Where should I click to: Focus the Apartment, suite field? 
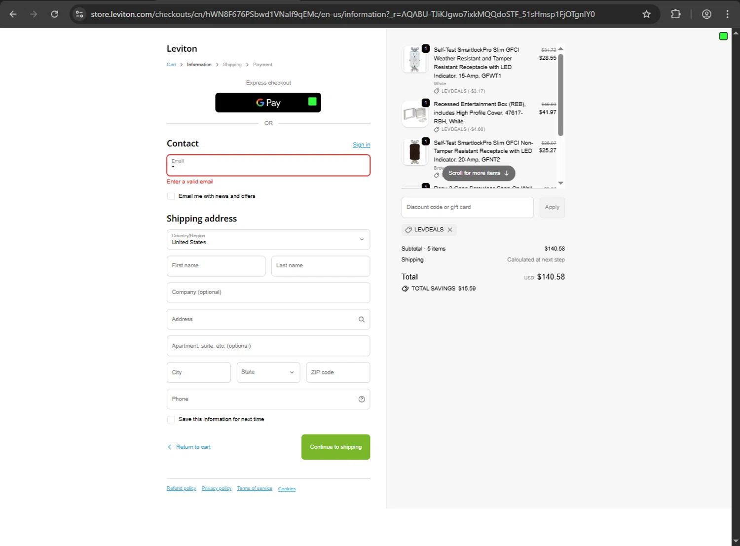(268, 346)
